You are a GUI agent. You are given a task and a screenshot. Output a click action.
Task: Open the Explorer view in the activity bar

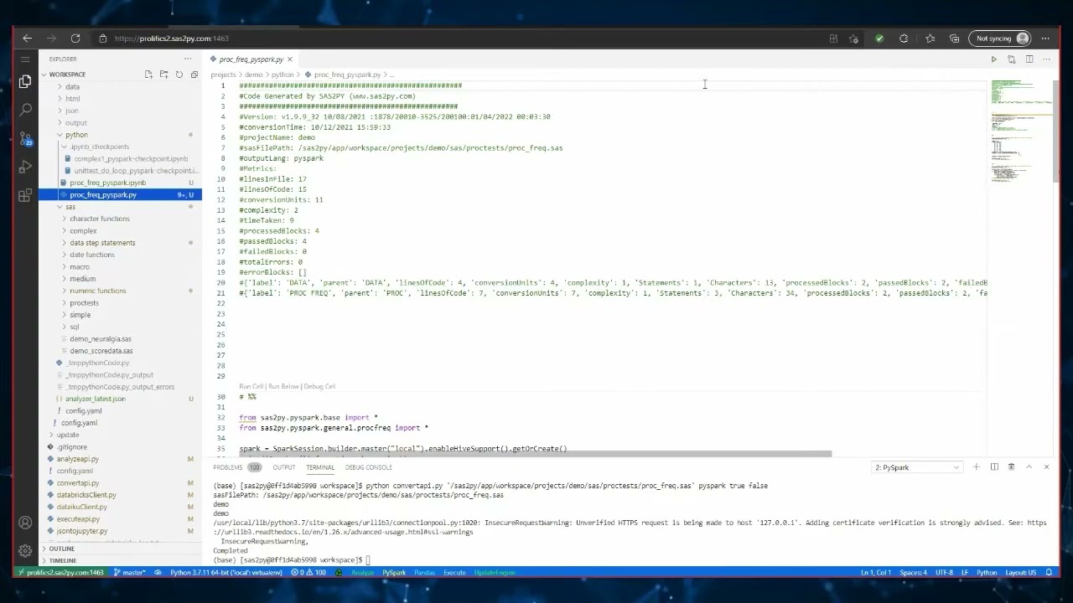pos(25,81)
